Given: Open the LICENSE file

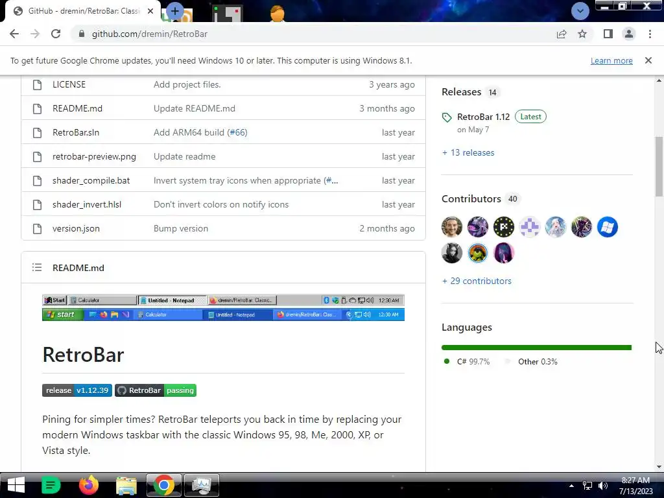Looking at the screenshot, I should 69,84.
